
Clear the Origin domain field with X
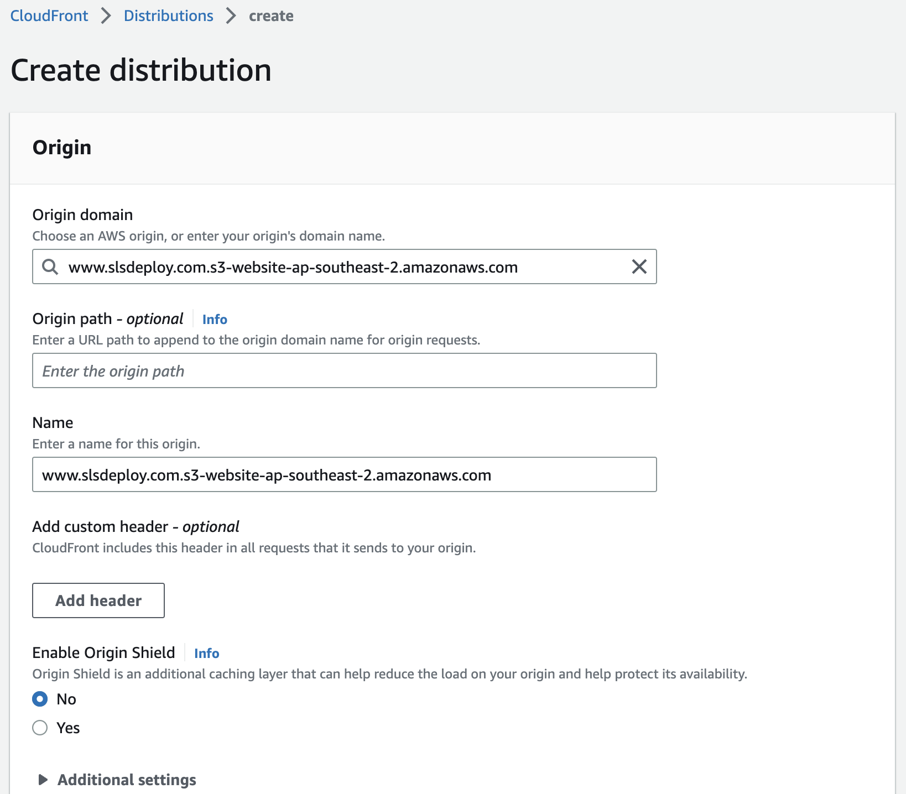click(x=639, y=267)
